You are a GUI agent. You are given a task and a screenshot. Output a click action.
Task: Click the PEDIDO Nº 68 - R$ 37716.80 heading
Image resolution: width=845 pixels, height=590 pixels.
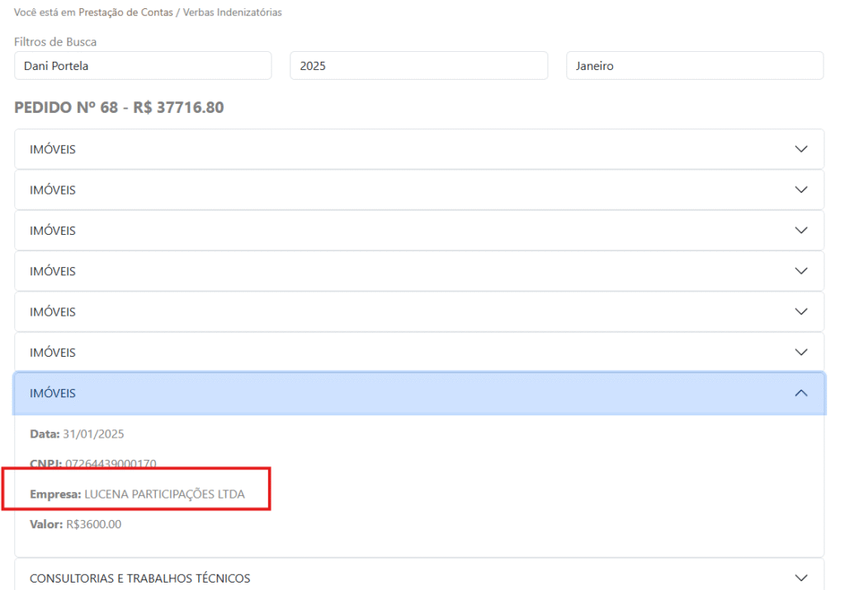click(119, 107)
